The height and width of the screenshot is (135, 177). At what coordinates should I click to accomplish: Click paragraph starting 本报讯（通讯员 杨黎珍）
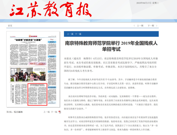(111, 65)
